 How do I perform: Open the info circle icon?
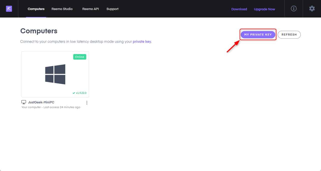(x=294, y=9)
